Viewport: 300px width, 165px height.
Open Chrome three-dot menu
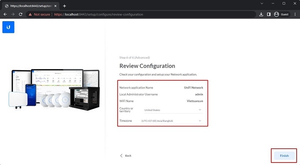pos(295,14)
